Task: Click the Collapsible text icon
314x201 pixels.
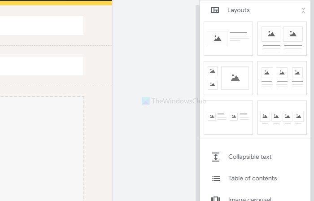Action: tap(216, 157)
